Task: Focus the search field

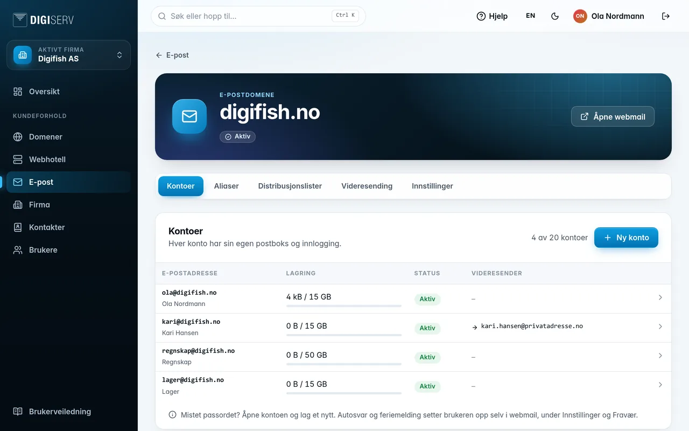Action: point(258,16)
